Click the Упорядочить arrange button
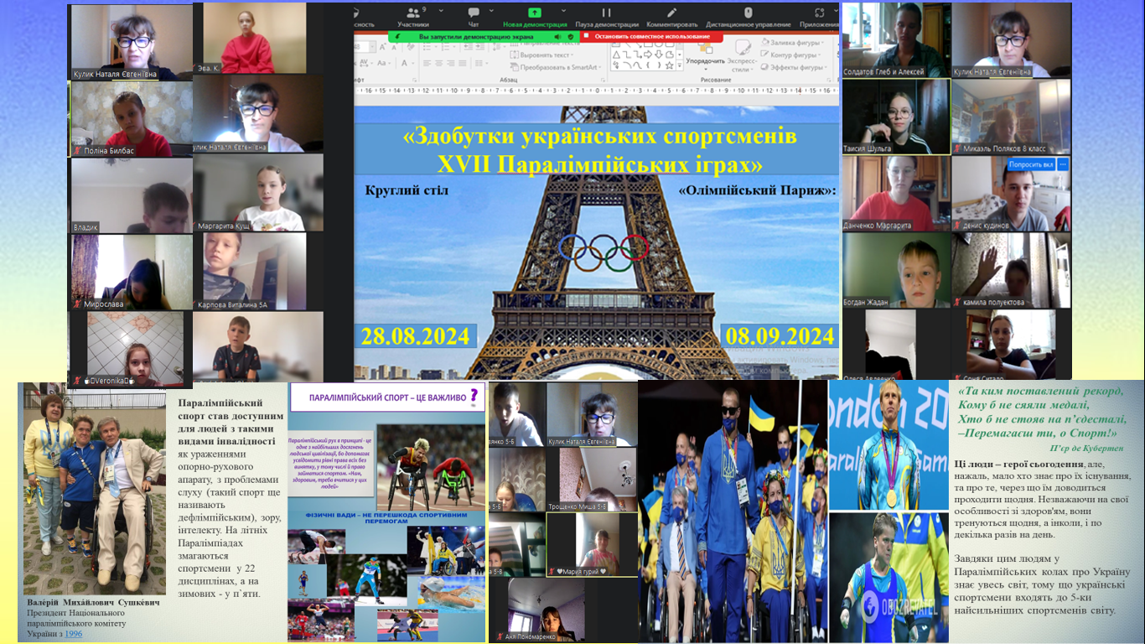The height and width of the screenshot is (644, 1145). (x=705, y=60)
